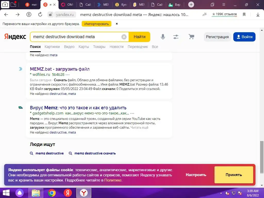264x198 pixels.
Task: Click the Войти login button
Action: 244,37
